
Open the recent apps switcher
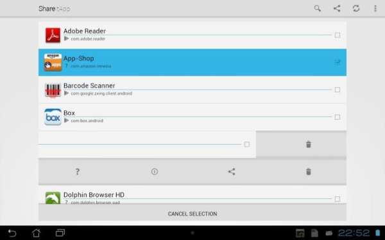tap(60, 233)
